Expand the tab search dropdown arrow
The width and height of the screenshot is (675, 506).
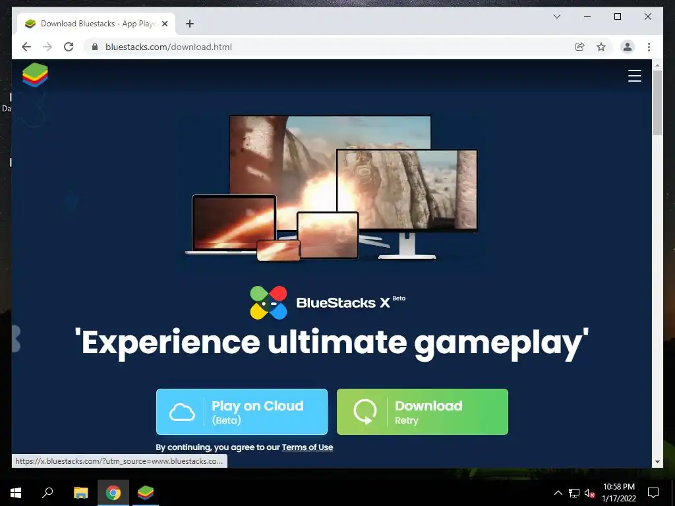pos(556,16)
